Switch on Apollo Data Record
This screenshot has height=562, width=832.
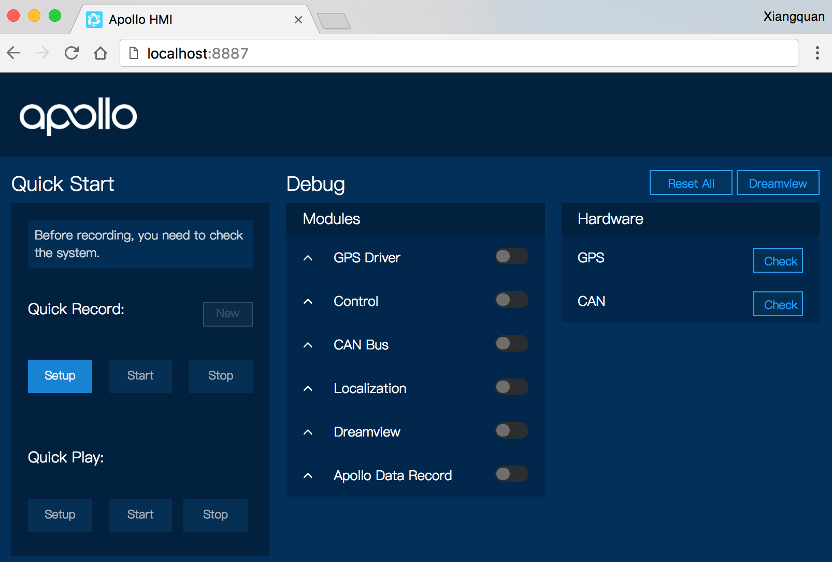click(x=511, y=474)
